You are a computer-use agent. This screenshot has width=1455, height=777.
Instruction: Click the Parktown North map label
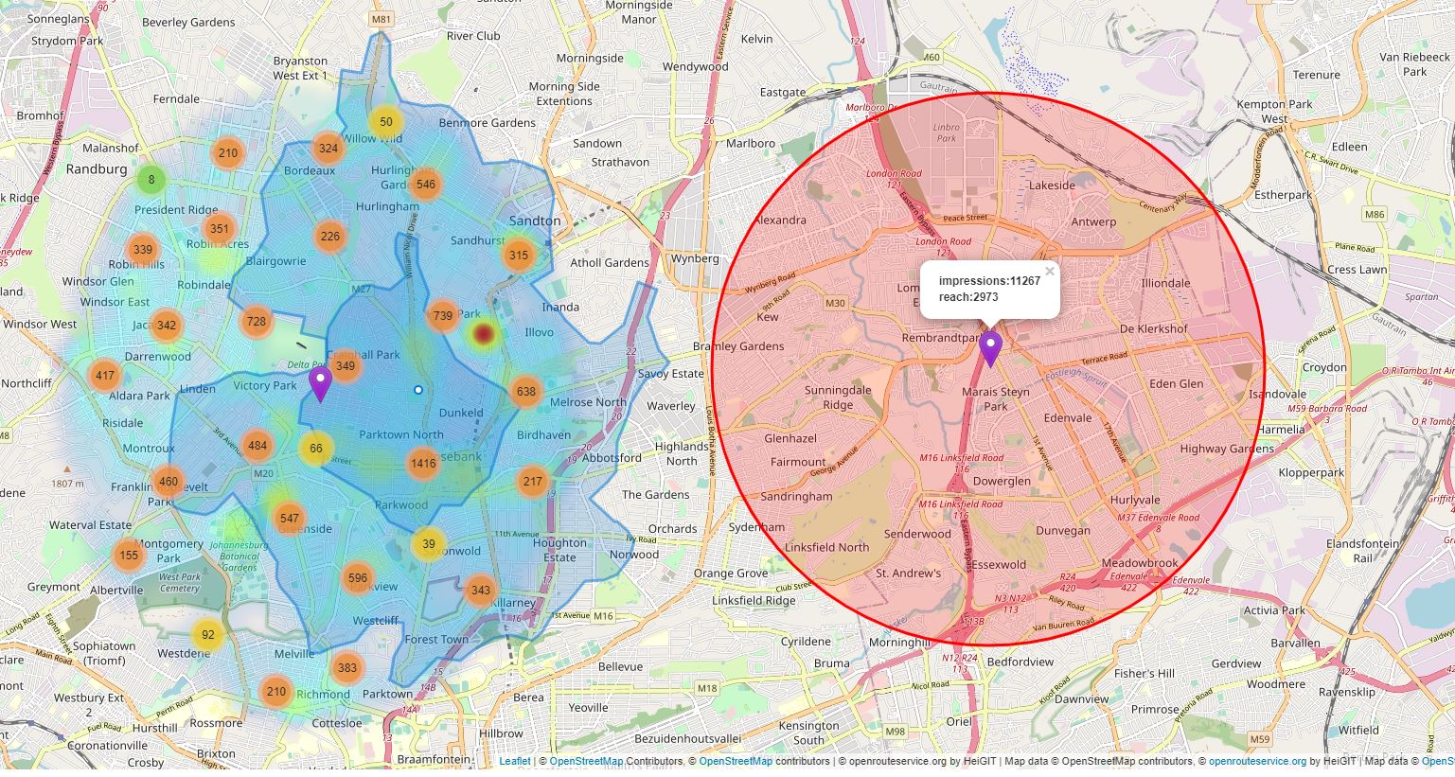coord(401,434)
